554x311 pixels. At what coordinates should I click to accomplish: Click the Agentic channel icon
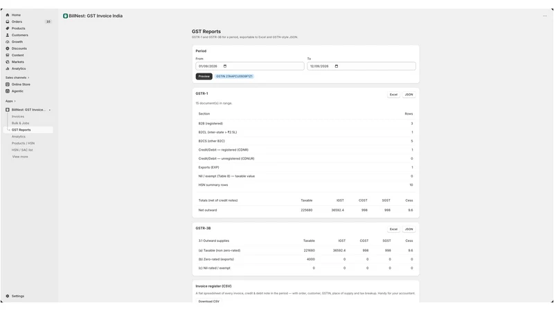pos(8,91)
